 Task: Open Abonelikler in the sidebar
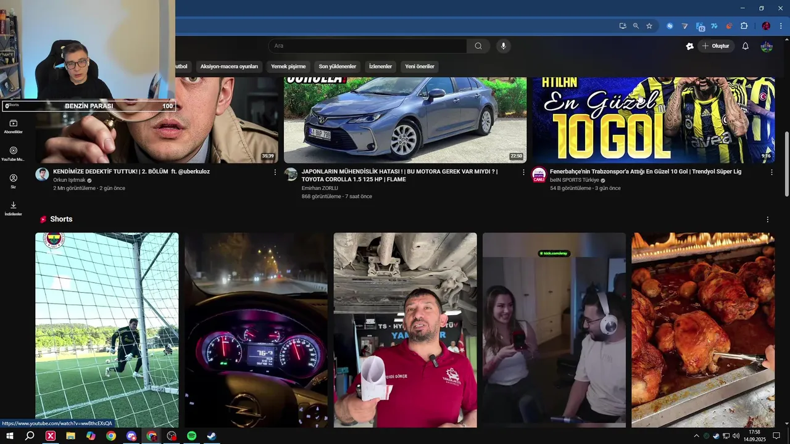pyautogui.click(x=14, y=126)
